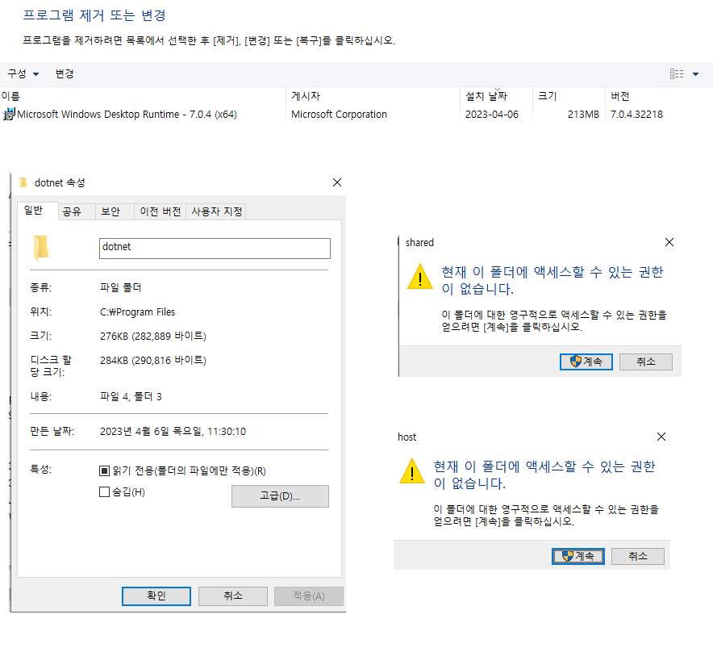713x669 pixels.
Task: Sort by the 게시자 column header
Action: [373, 96]
